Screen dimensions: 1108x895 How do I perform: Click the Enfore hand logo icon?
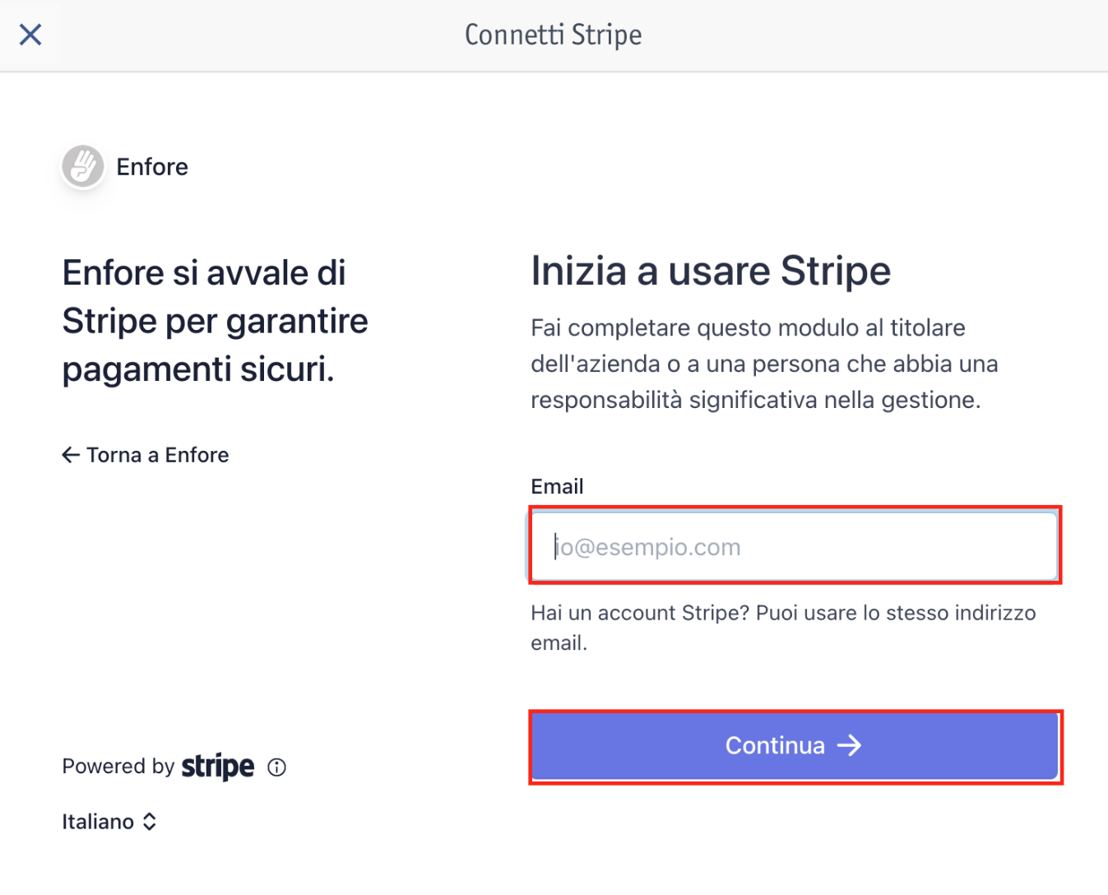tap(83, 166)
